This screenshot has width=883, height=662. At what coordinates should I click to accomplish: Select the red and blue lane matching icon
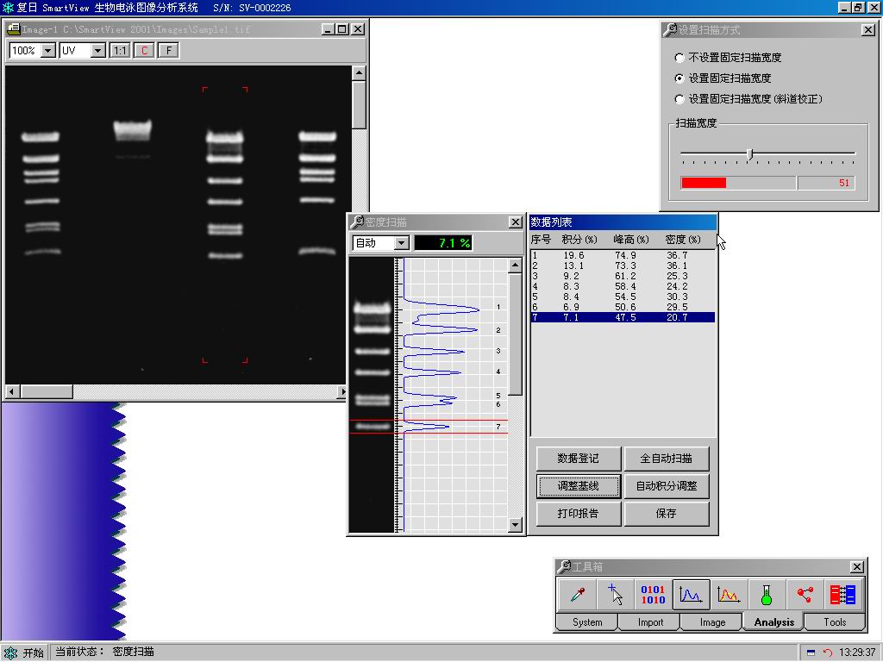point(842,595)
